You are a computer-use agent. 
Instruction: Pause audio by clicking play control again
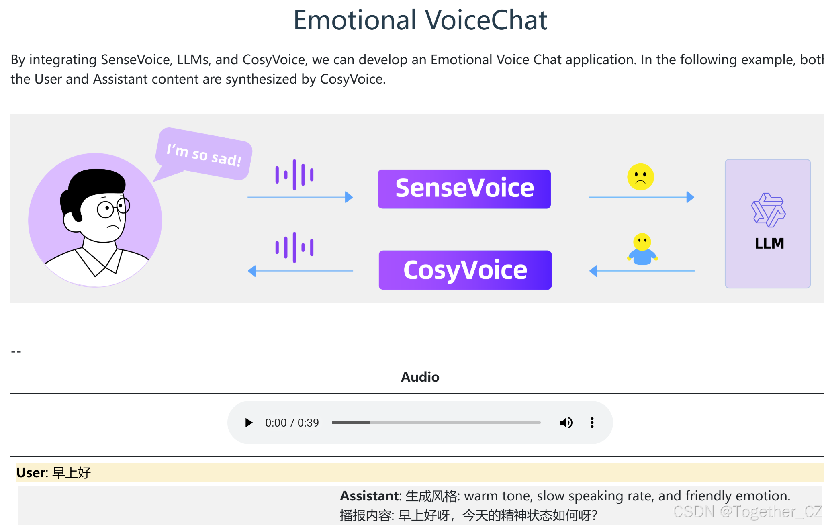tap(249, 422)
